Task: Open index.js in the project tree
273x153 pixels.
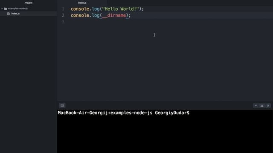Action: (15, 14)
